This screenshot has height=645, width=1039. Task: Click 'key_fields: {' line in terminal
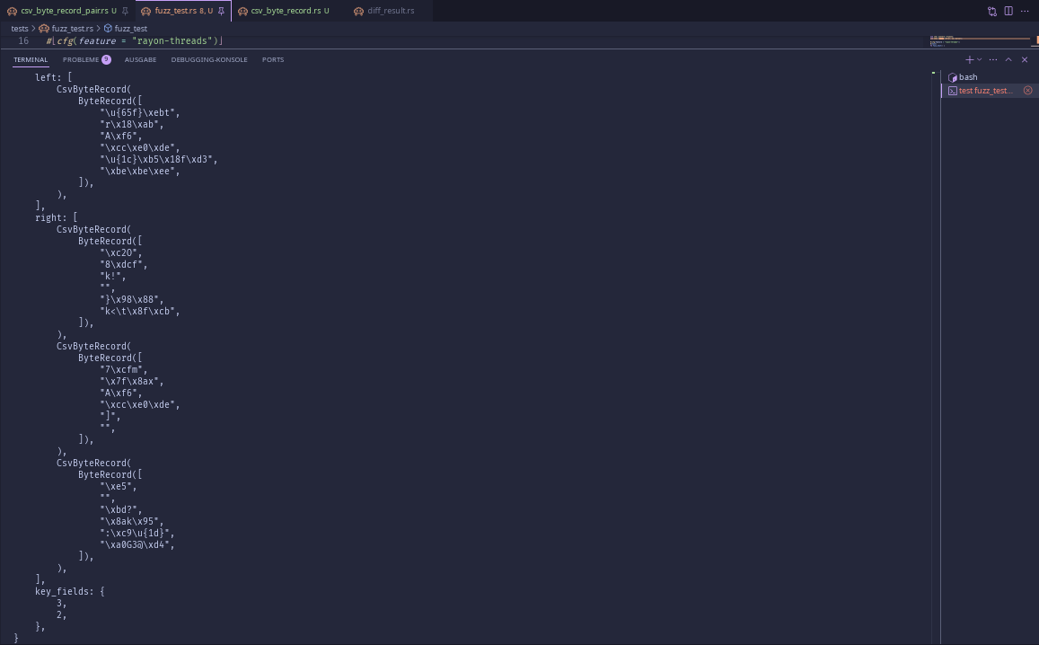click(69, 591)
